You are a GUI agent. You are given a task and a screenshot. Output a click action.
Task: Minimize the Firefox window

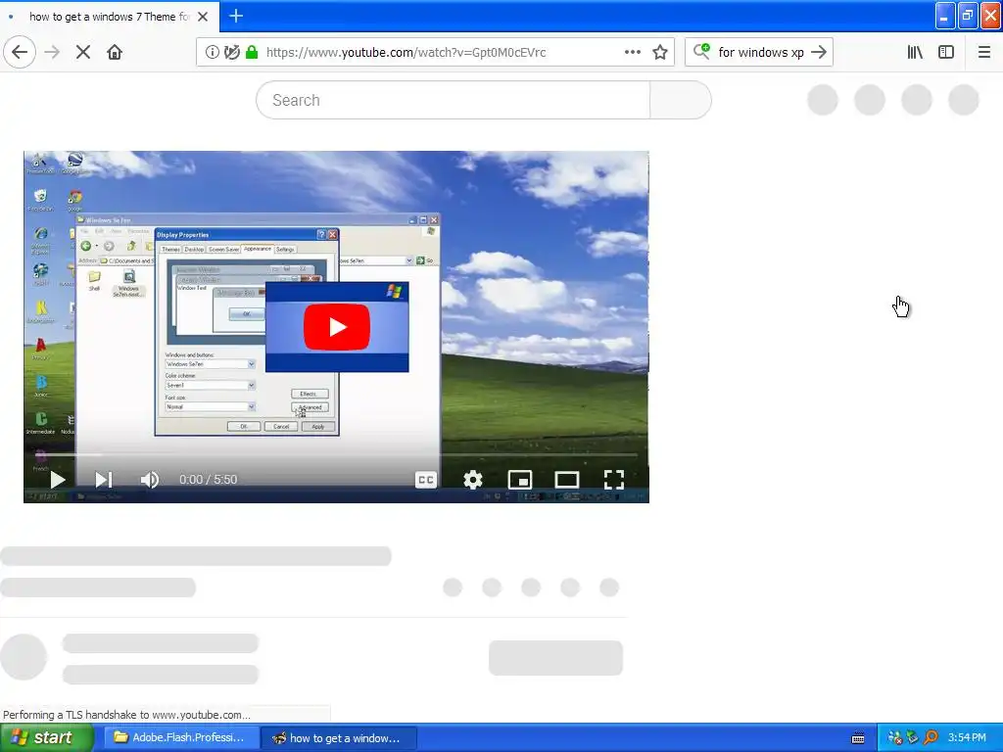tap(945, 16)
